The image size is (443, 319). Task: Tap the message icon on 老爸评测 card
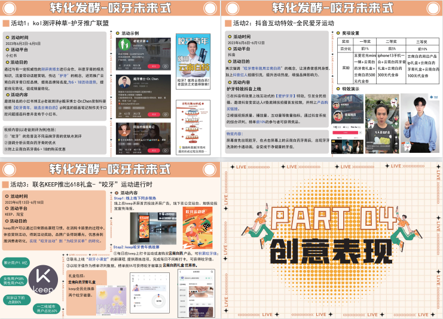[166, 66]
